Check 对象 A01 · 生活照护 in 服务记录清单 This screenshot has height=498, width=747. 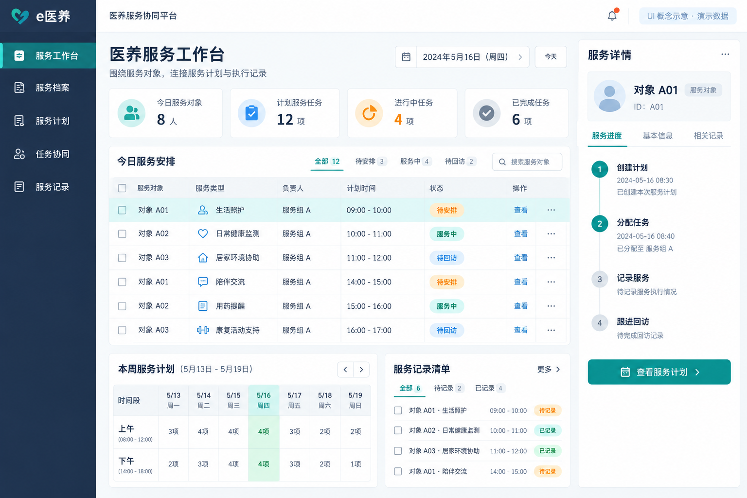pos(398,410)
